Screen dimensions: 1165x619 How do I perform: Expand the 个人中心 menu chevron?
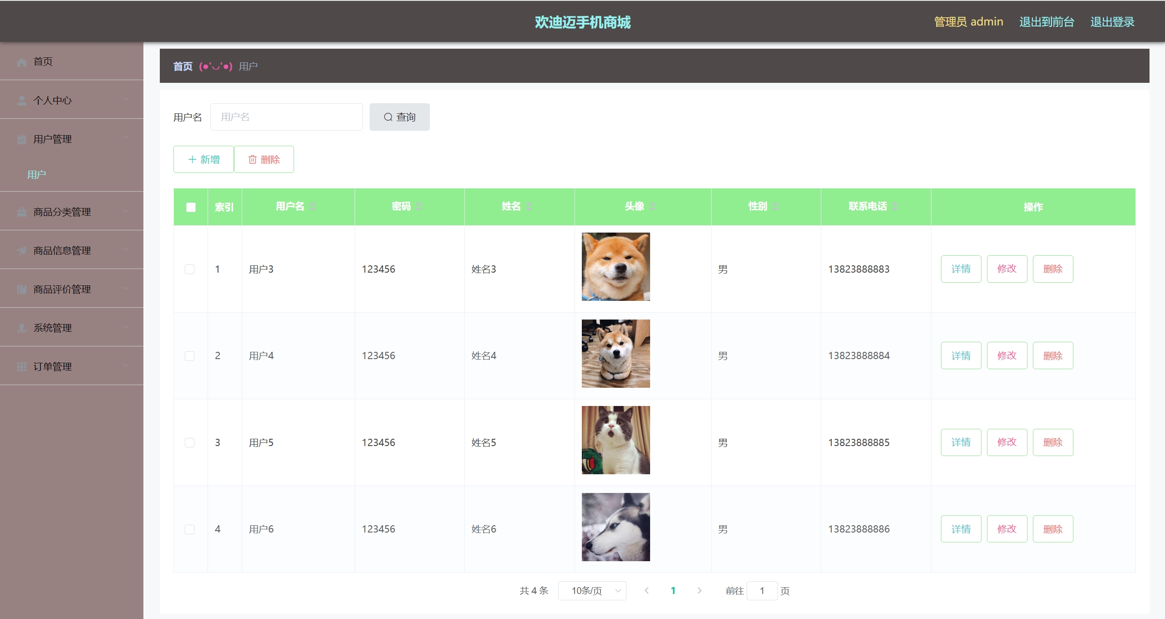126,99
